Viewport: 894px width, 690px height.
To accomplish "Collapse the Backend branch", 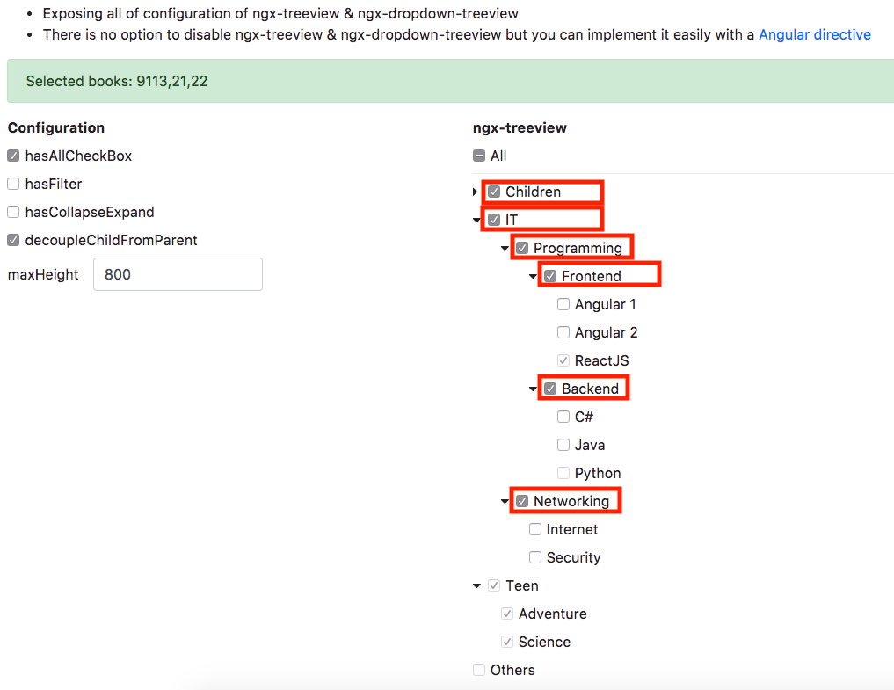I will pyautogui.click(x=533, y=388).
